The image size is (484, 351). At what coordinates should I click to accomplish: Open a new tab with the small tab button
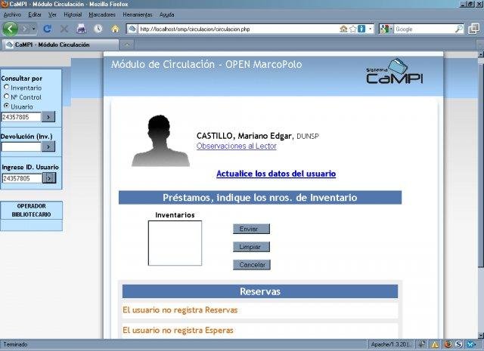pyautogui.click(x=127, y=45)
